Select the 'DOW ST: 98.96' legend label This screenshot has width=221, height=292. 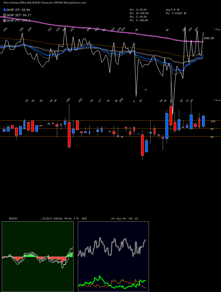18,10
